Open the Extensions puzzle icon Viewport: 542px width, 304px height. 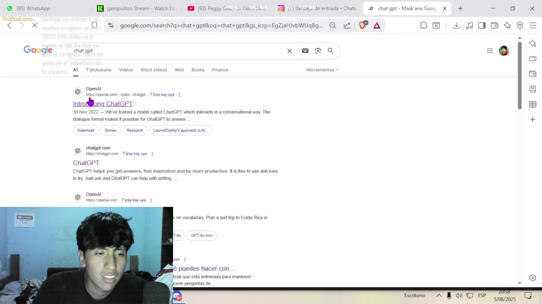423,25
